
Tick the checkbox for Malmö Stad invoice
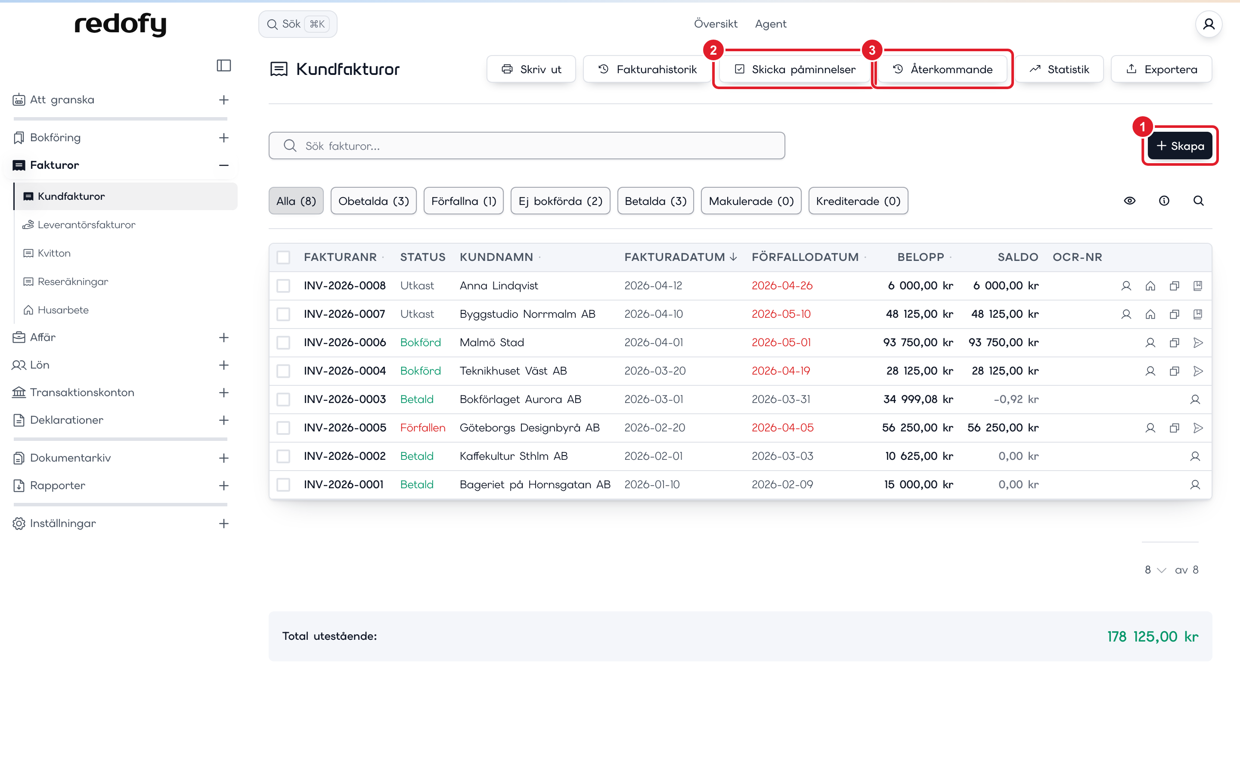283,342
